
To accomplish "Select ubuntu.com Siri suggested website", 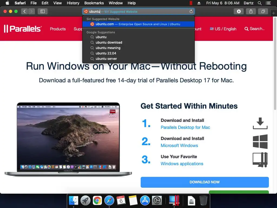I will pyautogui.click(x=138, y=24).
